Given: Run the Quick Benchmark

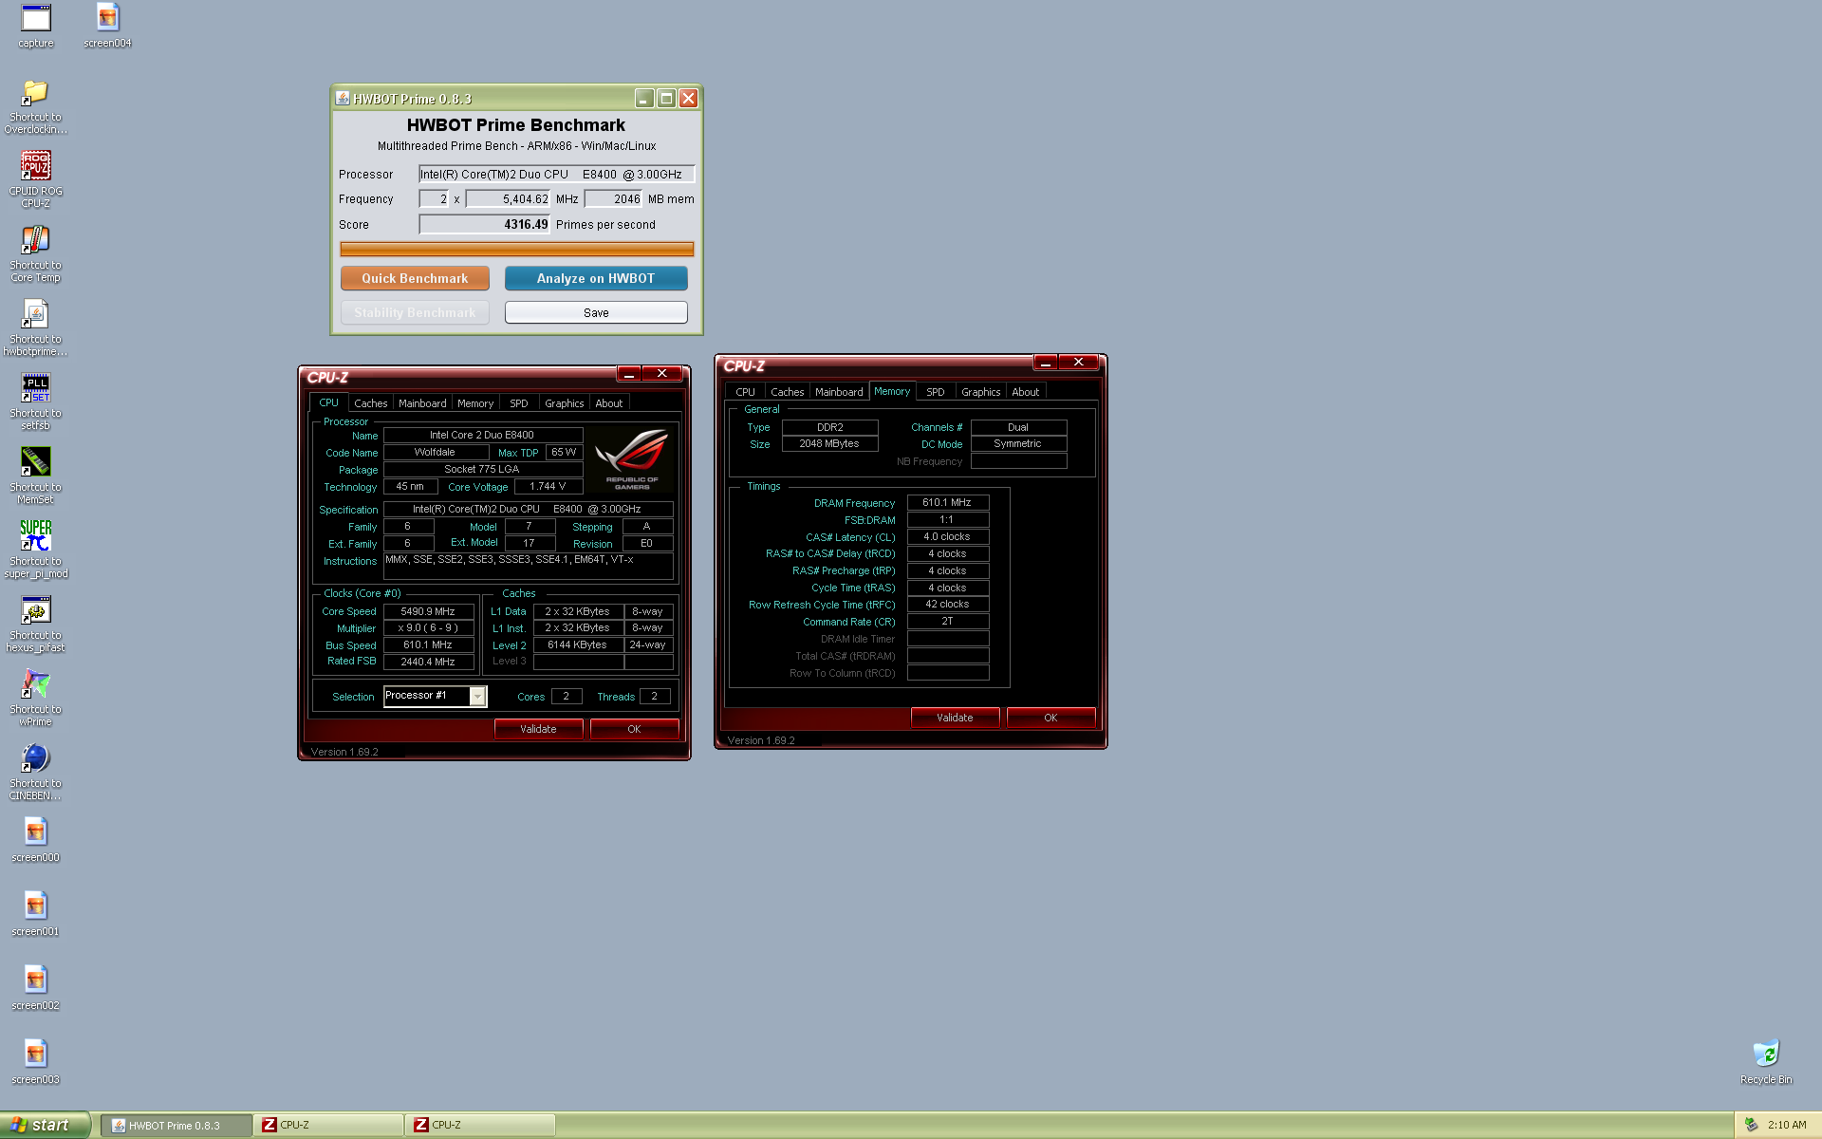Looking at the screenshot, I should pyautogui.click(x=415, y=278).
